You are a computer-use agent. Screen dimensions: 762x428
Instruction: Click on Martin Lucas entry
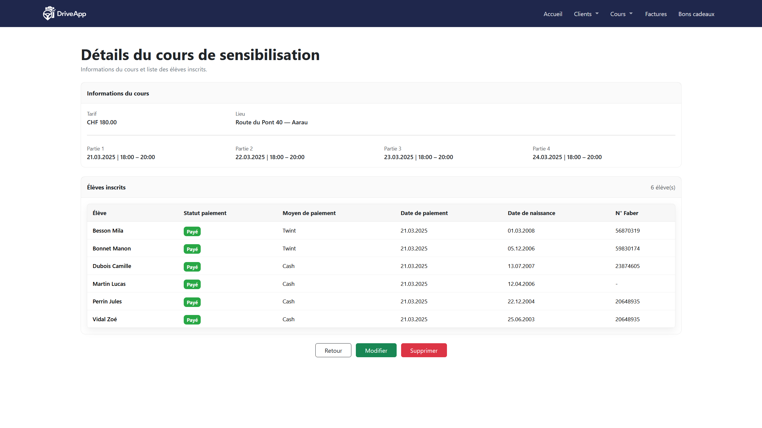click(109, 284)
